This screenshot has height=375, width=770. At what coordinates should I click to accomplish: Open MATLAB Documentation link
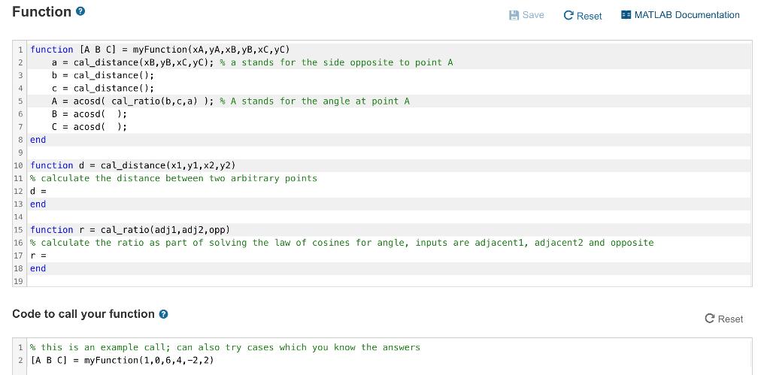pos(680,15)
